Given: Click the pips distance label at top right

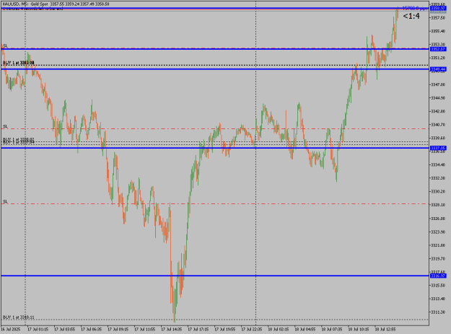Looking at the screenshot, I should coord(415,9).
